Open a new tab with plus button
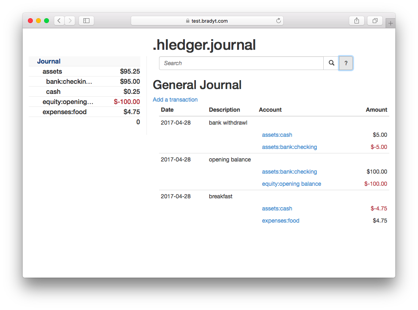This screenshot has width=418, height=310. (x=390, y=23)
